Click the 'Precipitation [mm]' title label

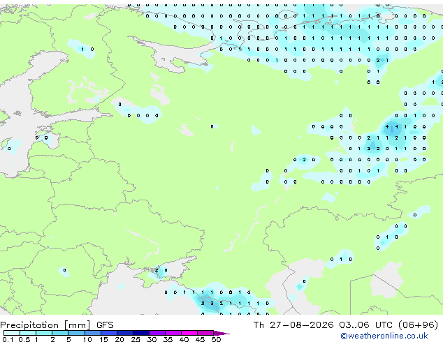tap(45, 325)
